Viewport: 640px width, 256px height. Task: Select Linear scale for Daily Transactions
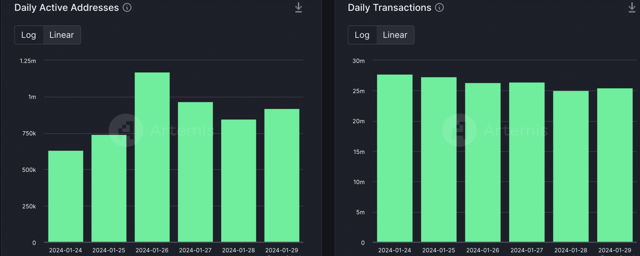pos(395,35)
